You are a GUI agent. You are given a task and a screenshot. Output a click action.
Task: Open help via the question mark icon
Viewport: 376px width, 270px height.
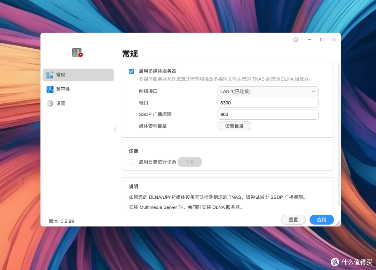pyautogui.click(x=296, y=40)
